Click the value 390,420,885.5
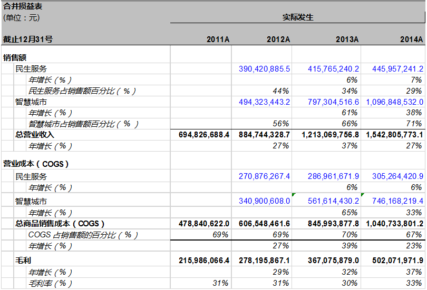The image size is (427, 290). 264,69
